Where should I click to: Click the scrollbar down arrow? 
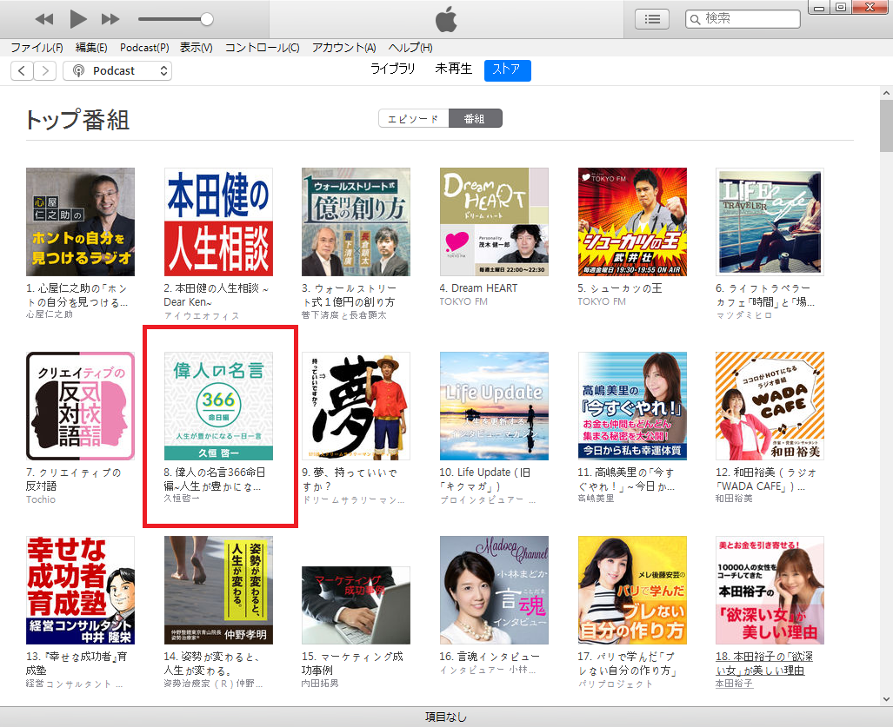point(886,699)
